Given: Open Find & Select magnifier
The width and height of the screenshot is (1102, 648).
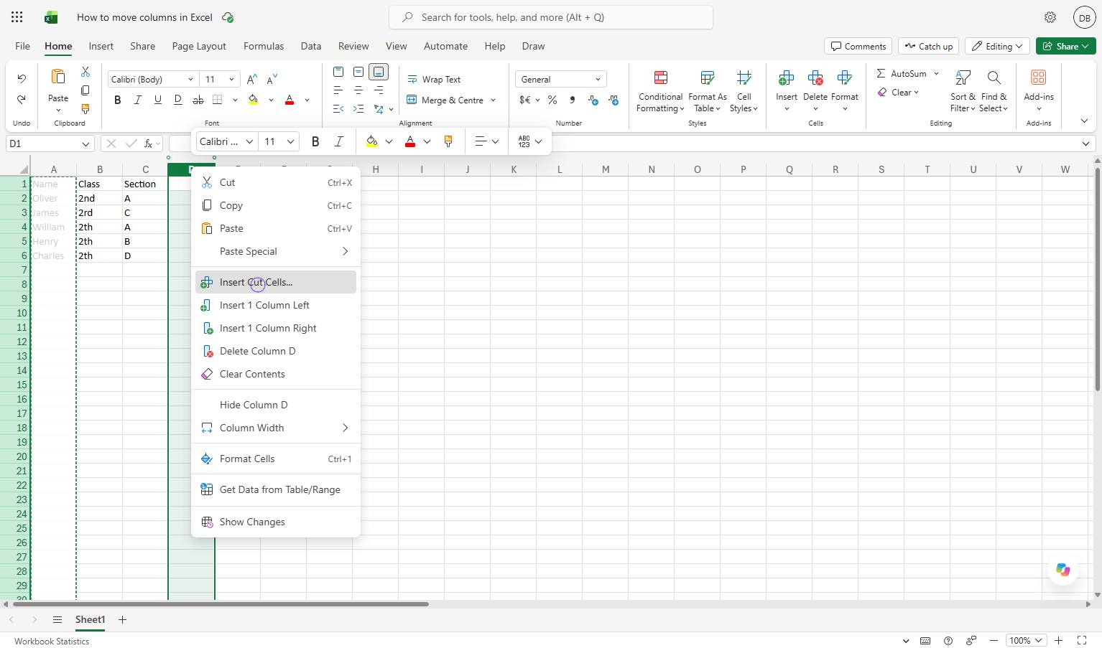Looking at the screenshot, I should tap(994, 91).
